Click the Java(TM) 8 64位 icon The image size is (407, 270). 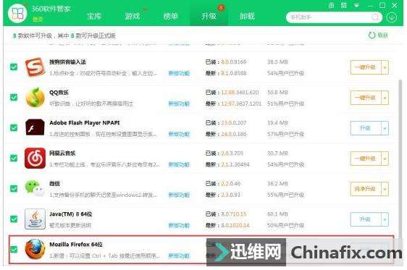click(35, 219)
